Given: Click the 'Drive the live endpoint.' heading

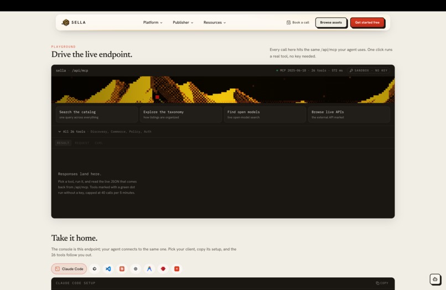Looking at the screenshot, I should click(x=92, y=54).
